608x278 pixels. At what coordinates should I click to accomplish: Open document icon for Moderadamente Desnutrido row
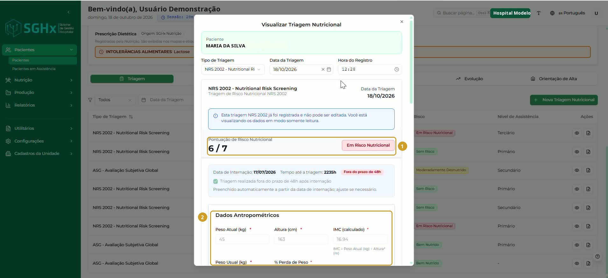(588, 170)
